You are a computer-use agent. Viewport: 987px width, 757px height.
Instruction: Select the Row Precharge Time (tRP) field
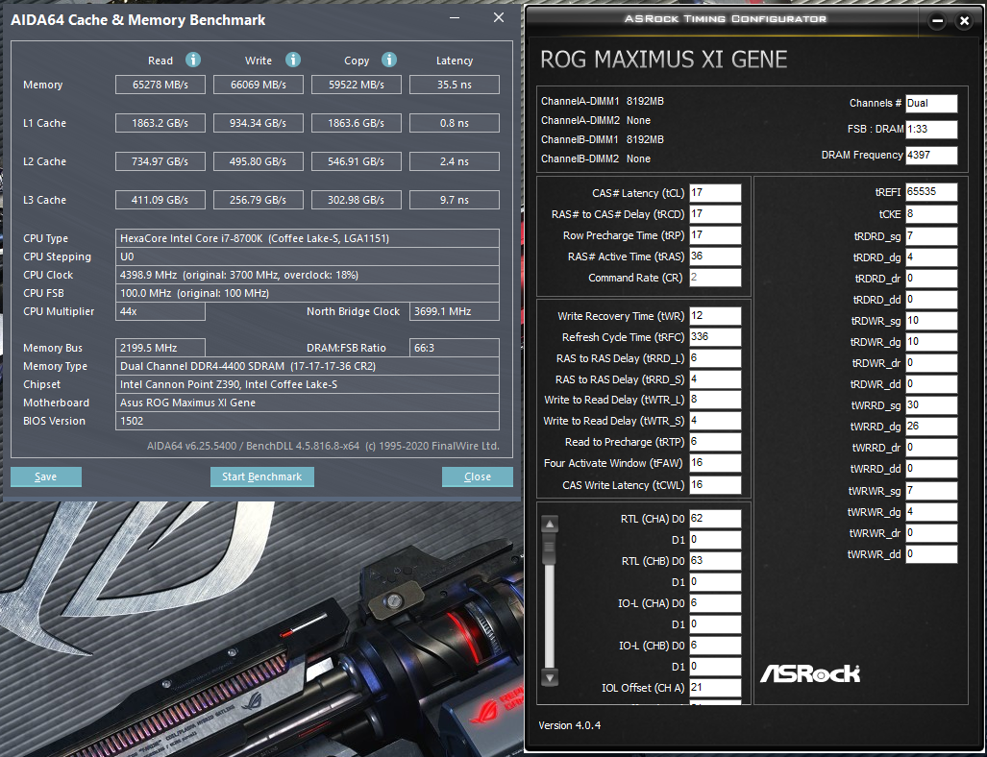[x=715, y=235]
